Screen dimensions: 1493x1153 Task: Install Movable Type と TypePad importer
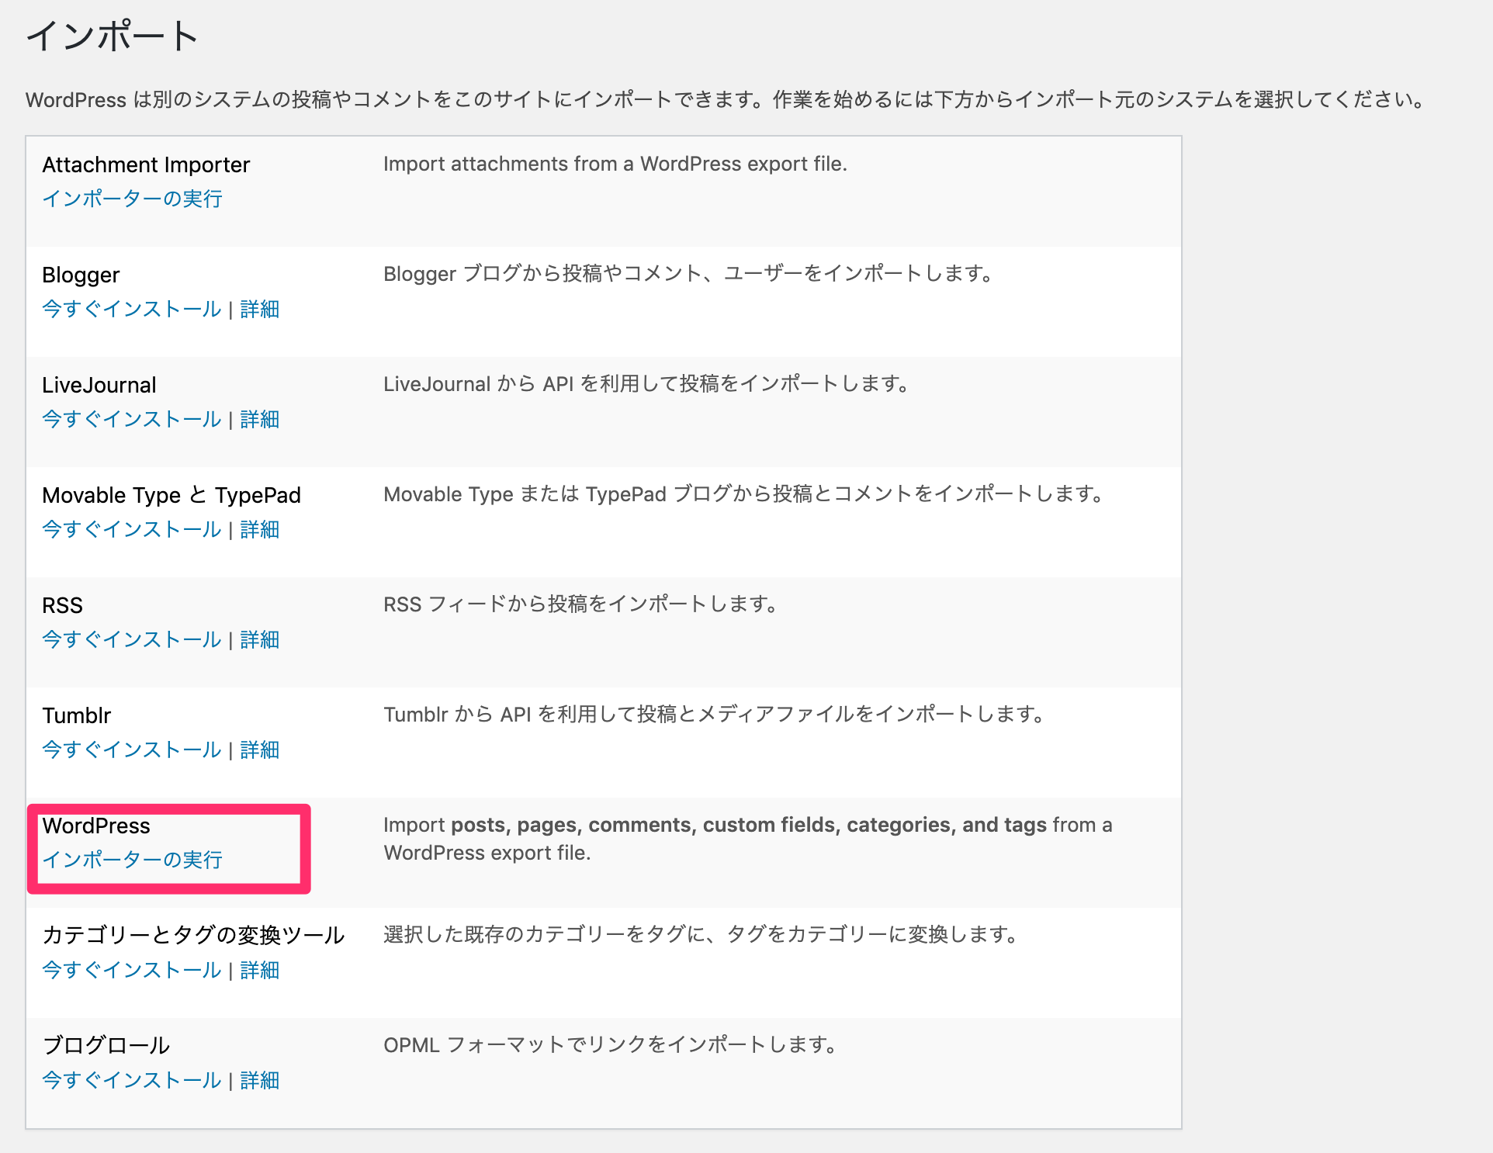tap(132, 529)
